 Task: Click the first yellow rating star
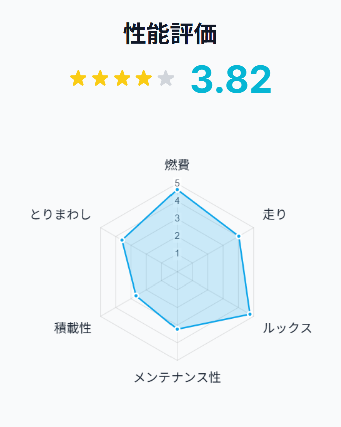pyautogui.click(x=78, y=78)
